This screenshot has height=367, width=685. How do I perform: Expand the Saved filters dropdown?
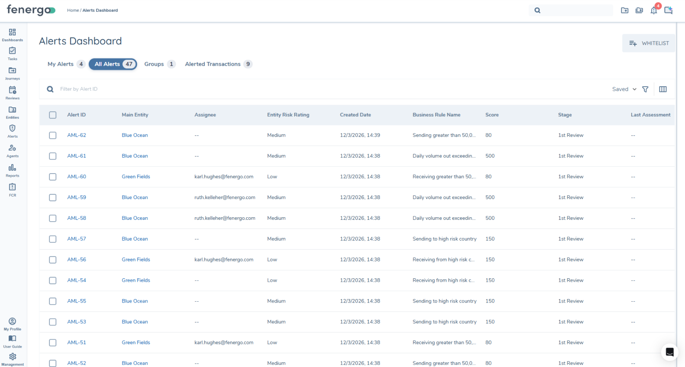[624, 89]
